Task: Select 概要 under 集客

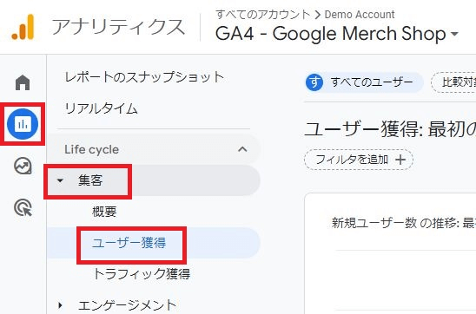Action: [x=104, y=212]
